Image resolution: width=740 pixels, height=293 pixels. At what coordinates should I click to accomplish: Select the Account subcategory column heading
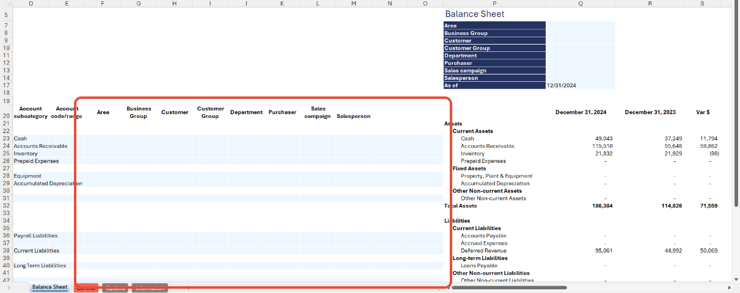coord(31,112)
